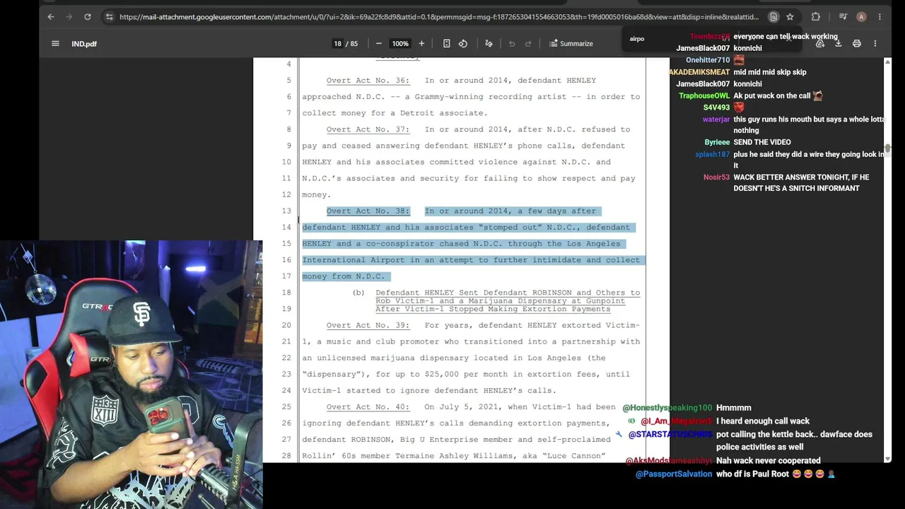Open the browser profile avatar
This screenshot has width=905, height=509.
861,17
